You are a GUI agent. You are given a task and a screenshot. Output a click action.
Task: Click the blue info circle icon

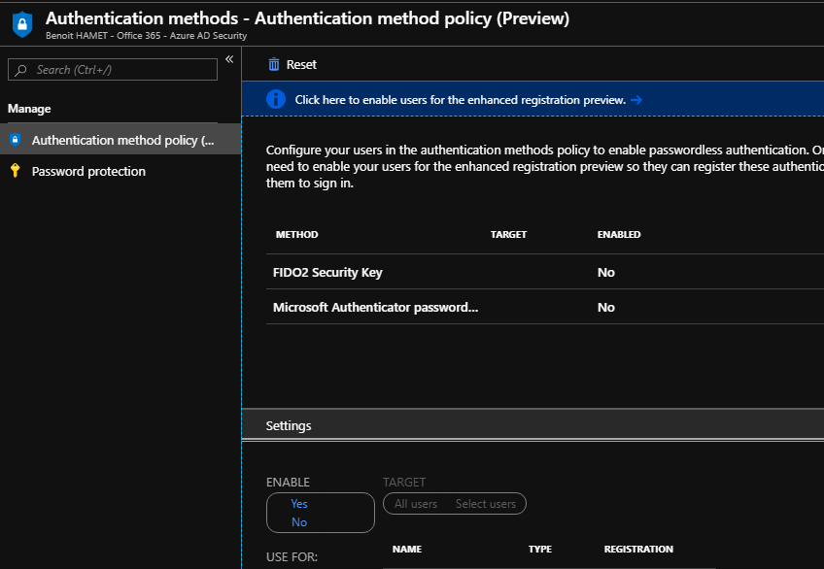click(x=276, y=99)
